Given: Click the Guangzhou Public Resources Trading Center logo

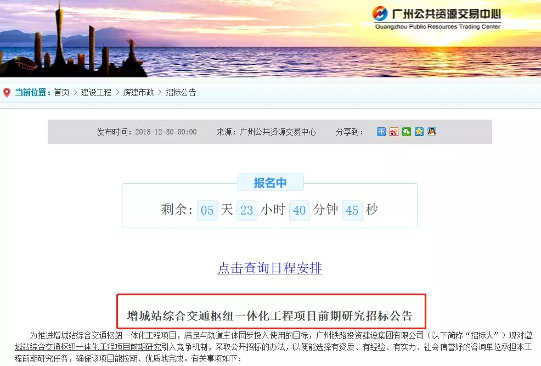Looking at the screenshot, I should (436, 18).
